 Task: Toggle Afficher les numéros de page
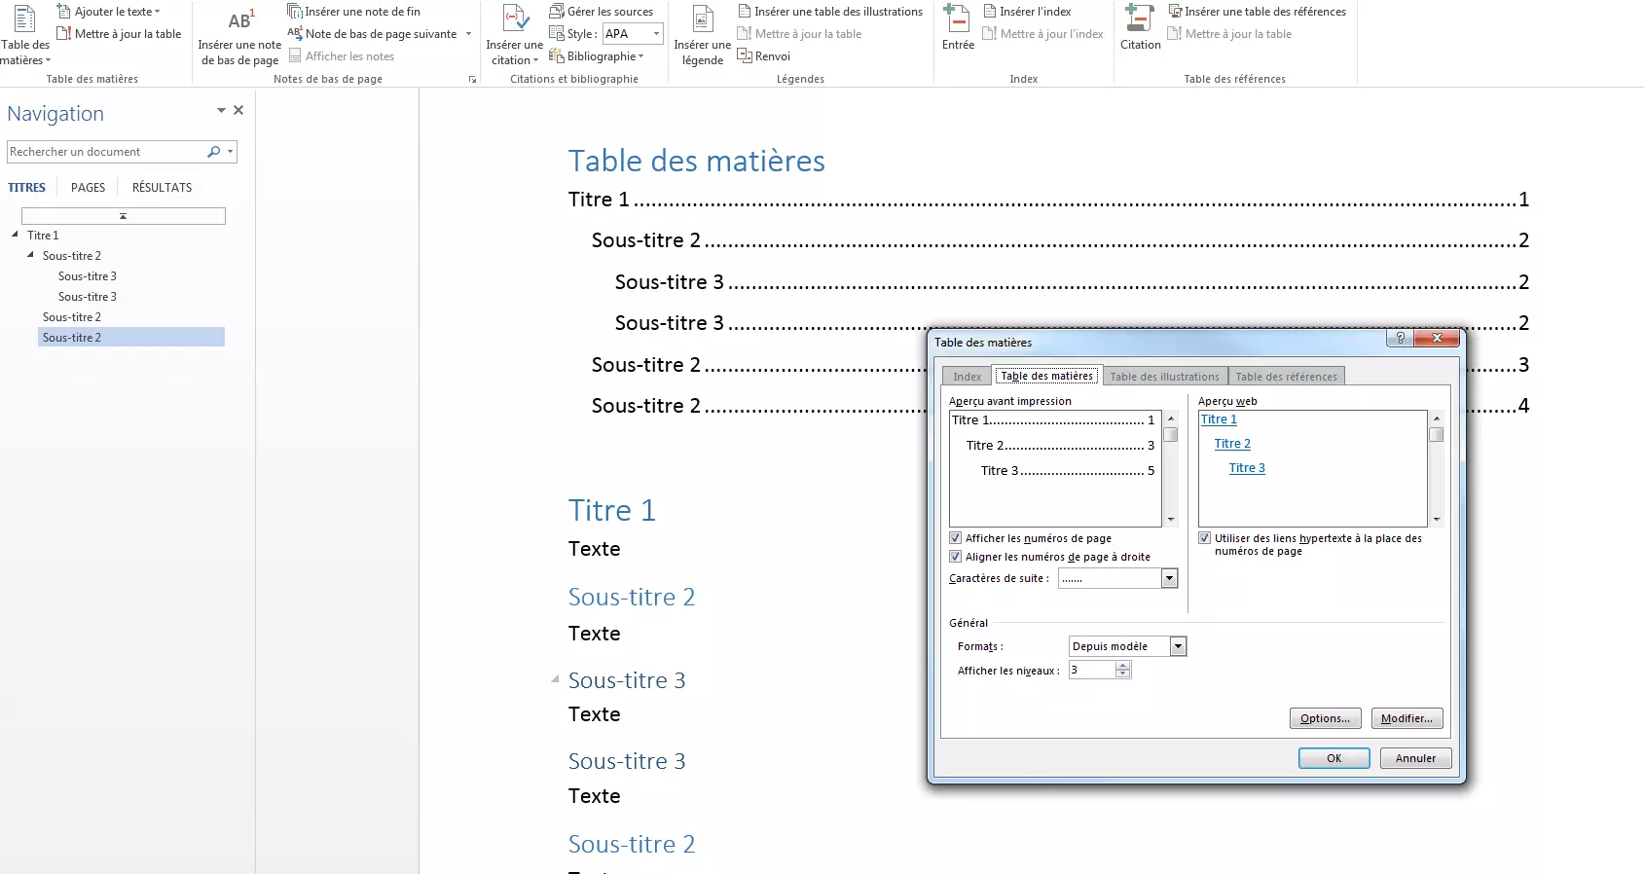point(955,538)
